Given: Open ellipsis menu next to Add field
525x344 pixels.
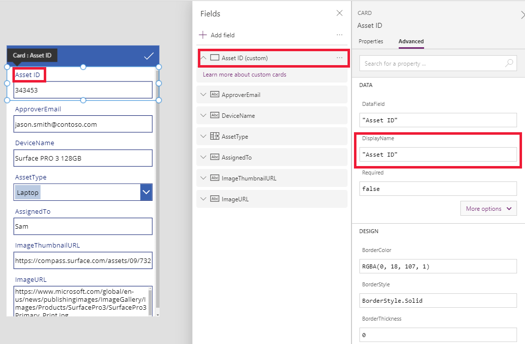Looking at the screenshot, I should click(x=340, y=35).
